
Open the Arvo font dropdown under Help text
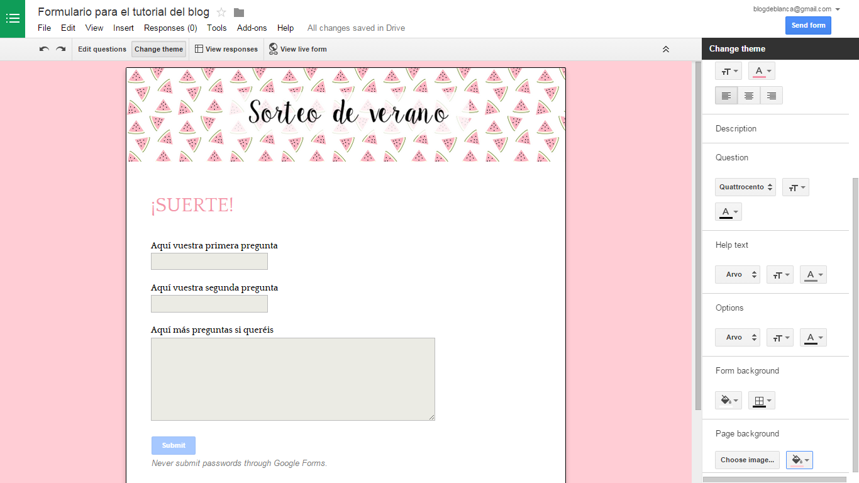(x=737, y=274)
